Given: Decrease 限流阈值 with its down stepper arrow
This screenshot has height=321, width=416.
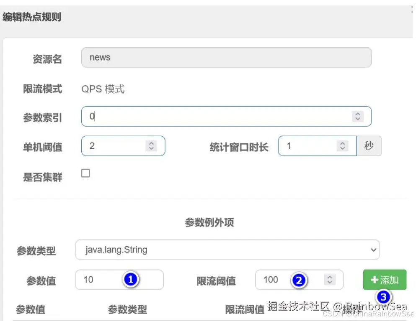Looking at the screenshot, I should [330, 282].
